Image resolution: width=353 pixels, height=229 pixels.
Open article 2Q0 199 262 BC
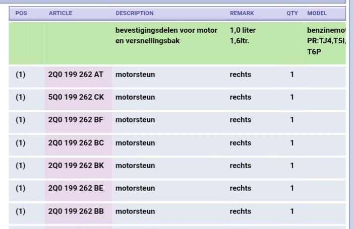[x=76, y=143]
